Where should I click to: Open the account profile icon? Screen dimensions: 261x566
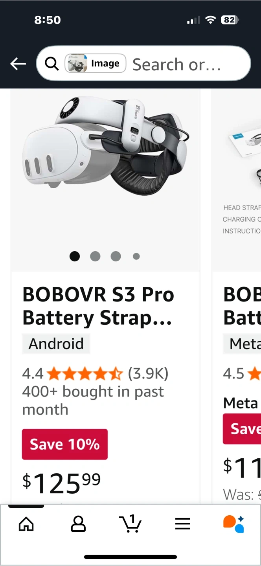pos(78,524)
